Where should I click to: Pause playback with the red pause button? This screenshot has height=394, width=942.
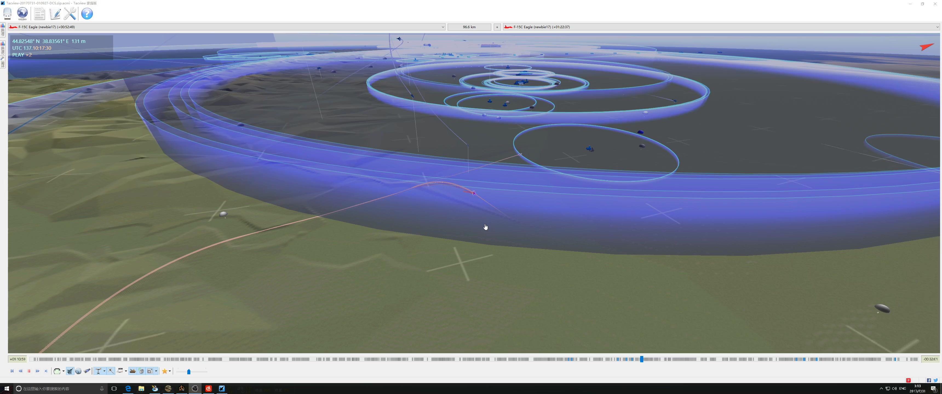(x=29, y=371)
